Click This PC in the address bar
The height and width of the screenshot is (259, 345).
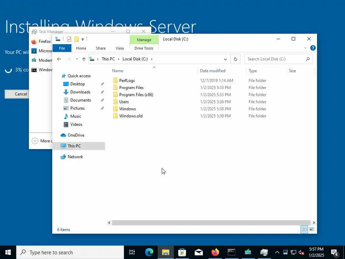point(108,59)
